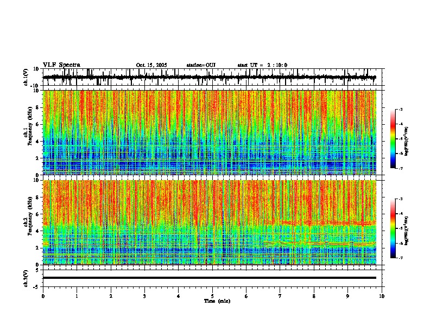Image resolution: width=430 pixels, height=332 pixels.
Task: Click the log(PSD) label beside ch.2 colorbar
Action: (x=407, y=231)
